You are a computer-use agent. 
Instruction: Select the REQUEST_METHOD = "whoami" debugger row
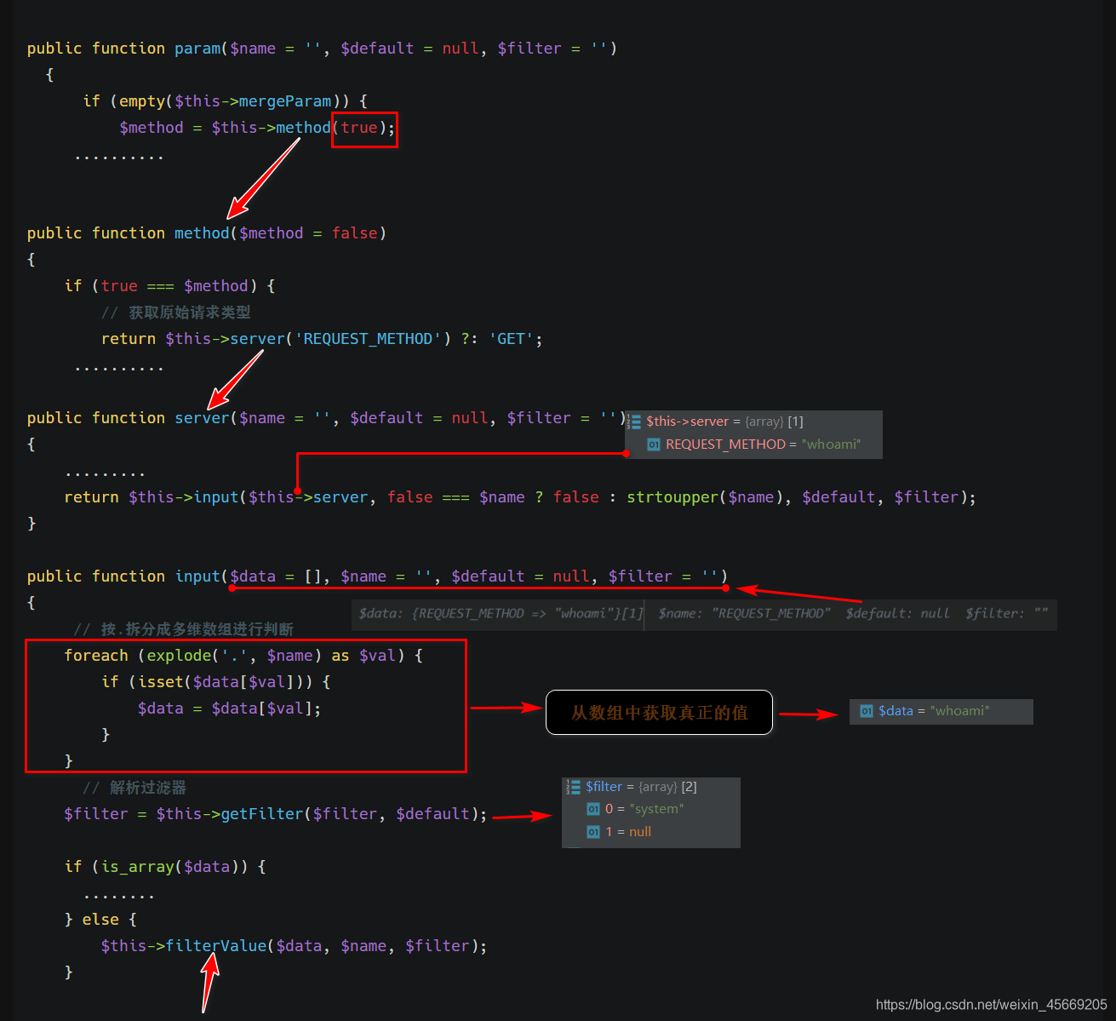pos(753,445)
